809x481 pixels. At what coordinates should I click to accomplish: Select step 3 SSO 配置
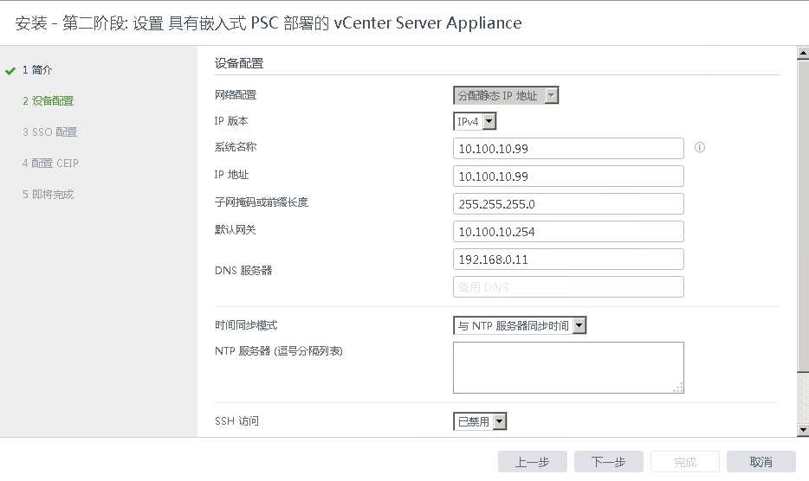click(x=49, y=132)
